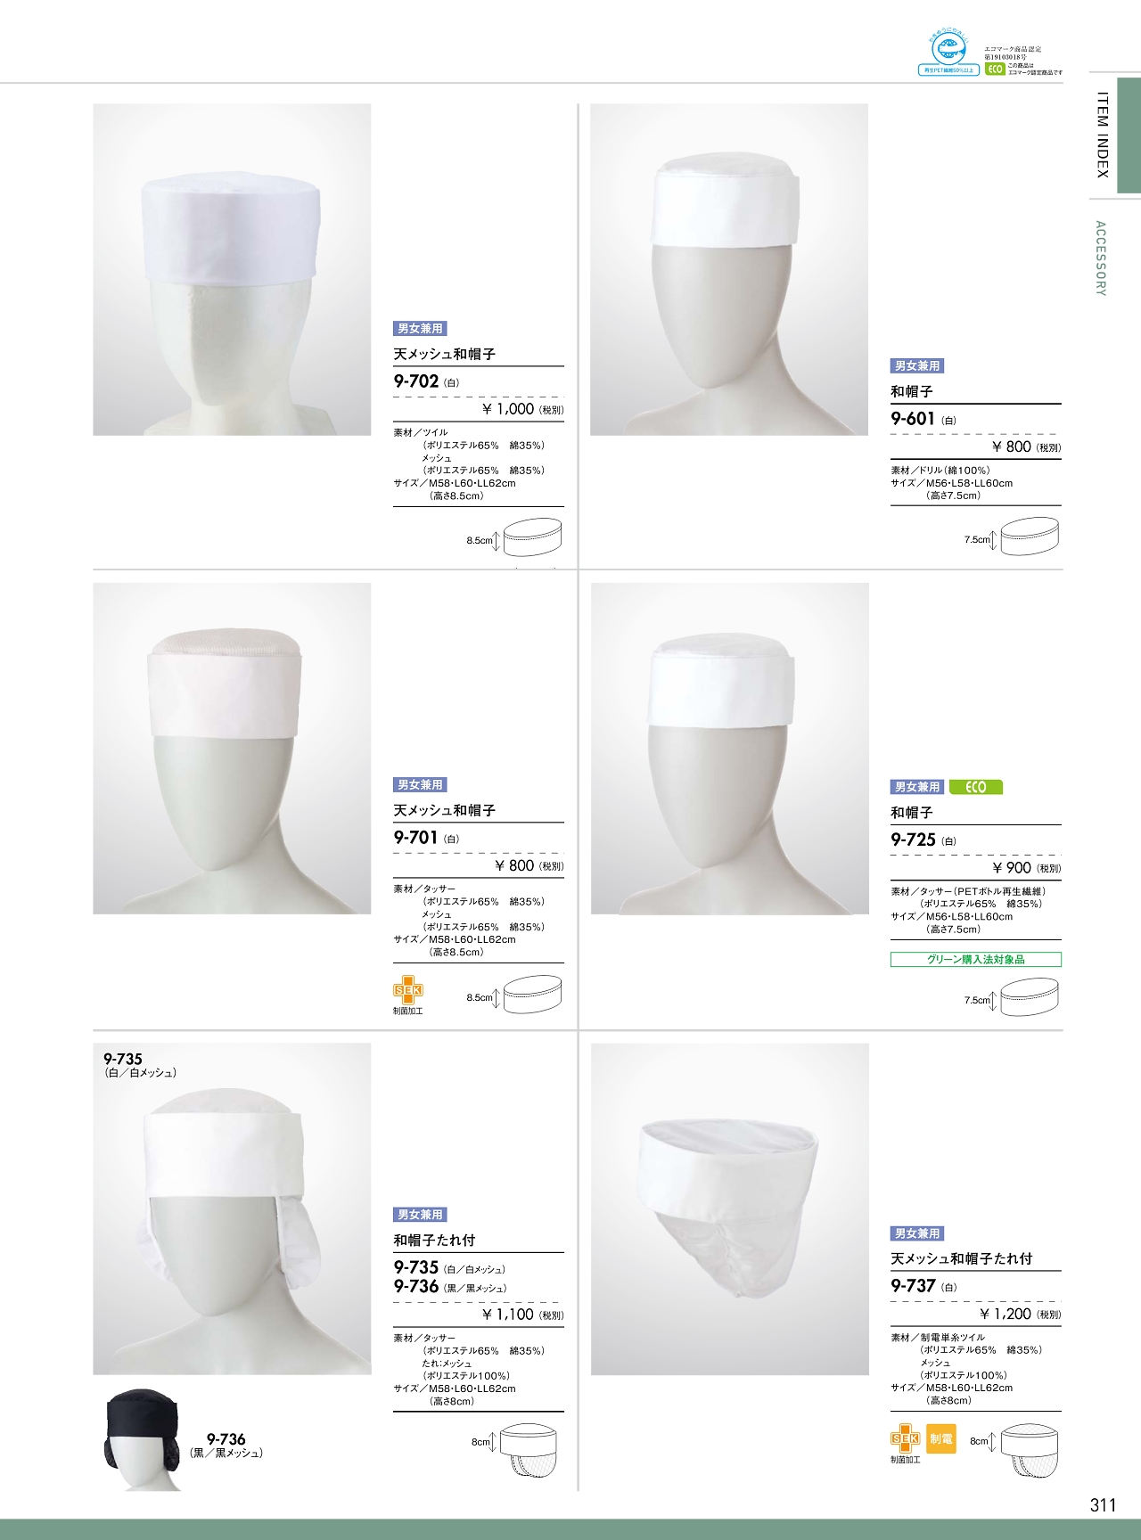1141x1540 pixels.
Task: Click the 9-725 product number
Action: (x=914, y=840)
